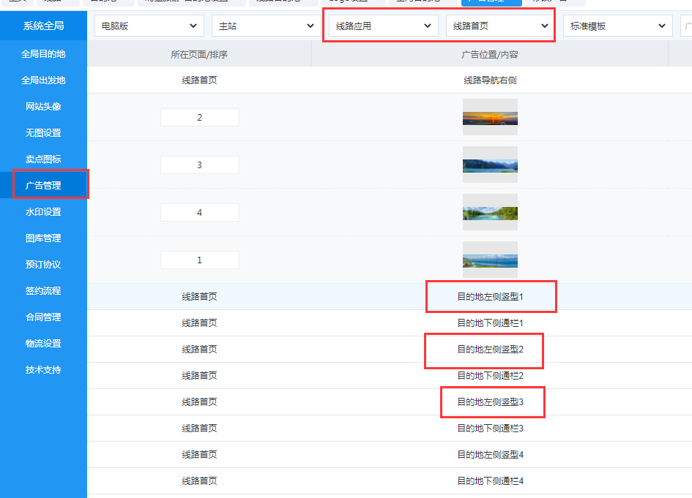Click the sunset banner thumbnail
Screen dimensions: 692x498
tap(490, 117)
